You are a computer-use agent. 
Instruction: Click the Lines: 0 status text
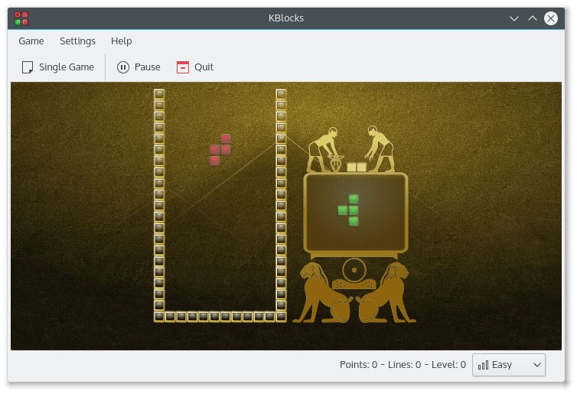tap(404, 365)
